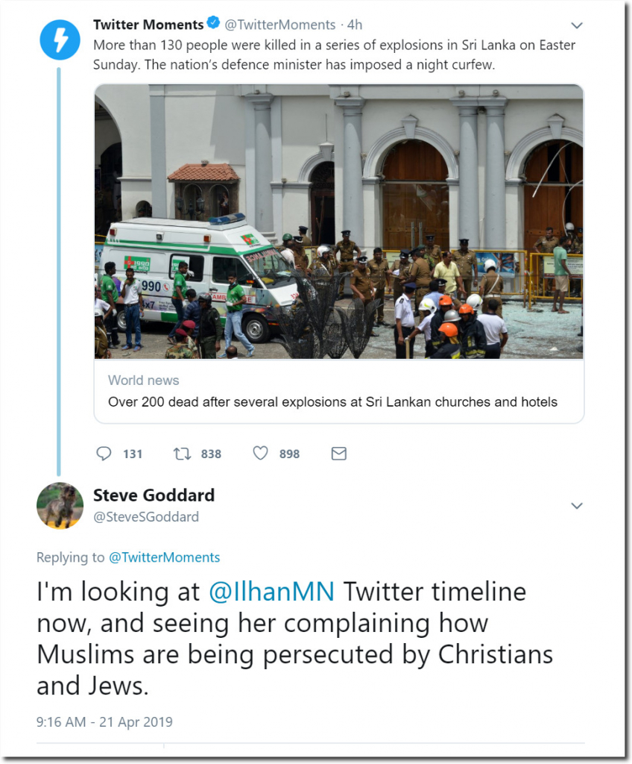Viewport: 632px width, 764px height.
Task: Click the World news label
Action: (143, 381)
